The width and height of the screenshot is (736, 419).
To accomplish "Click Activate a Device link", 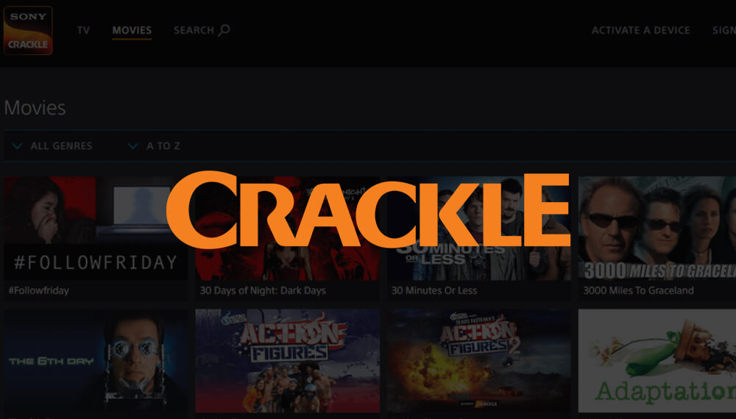I will (x=641, y=30).
